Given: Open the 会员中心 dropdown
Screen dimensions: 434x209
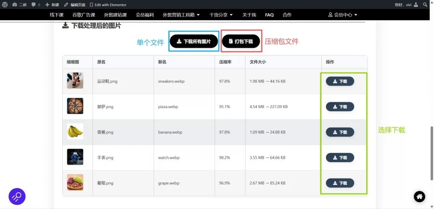Looking at the screenshot, I should click(343, 15).
